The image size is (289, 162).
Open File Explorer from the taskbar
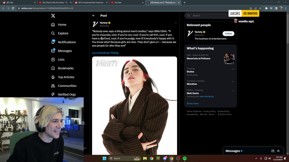pyautogui.click(x=145, y=158)
